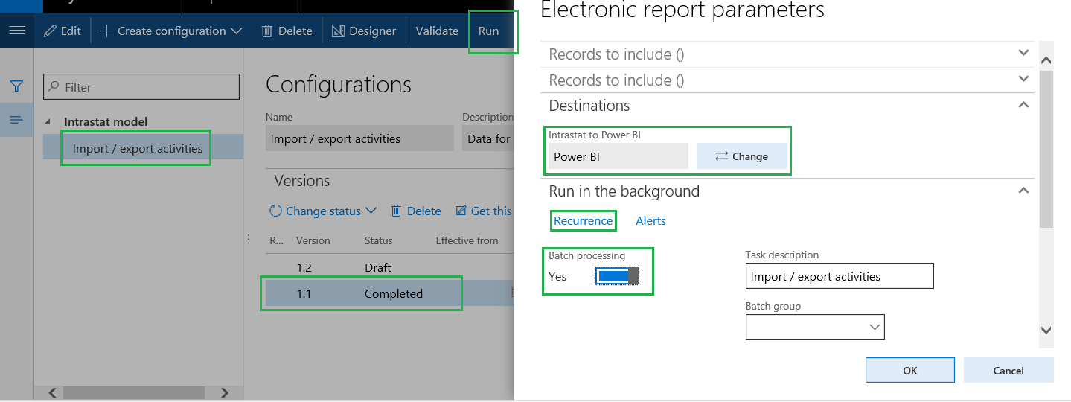Click the Change status refresh icon

(276, 211)
